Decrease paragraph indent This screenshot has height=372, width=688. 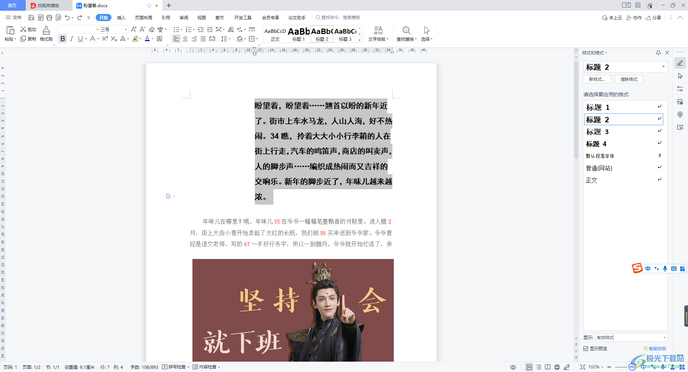(201, 29)
